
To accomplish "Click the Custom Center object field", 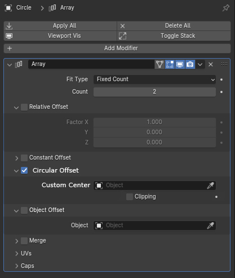I will (154, 186).
